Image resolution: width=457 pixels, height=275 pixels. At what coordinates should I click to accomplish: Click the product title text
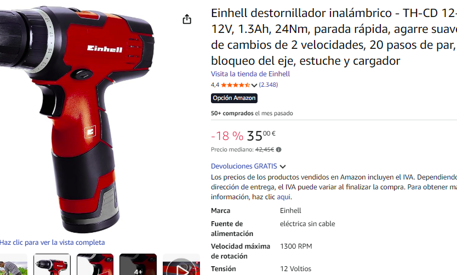pyautogui.click(x=334, y=37)
